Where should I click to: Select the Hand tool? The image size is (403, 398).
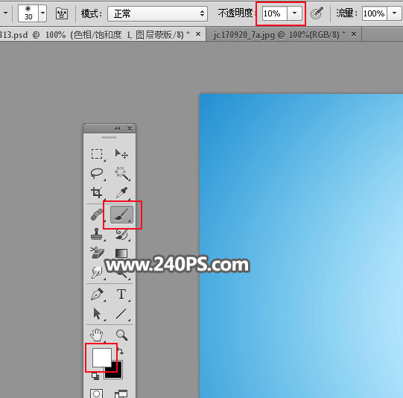(97, 335)
